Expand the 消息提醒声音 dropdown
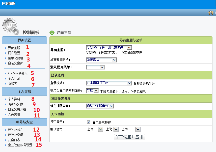This screenshot has width=216, height=152. click(100, 106)
